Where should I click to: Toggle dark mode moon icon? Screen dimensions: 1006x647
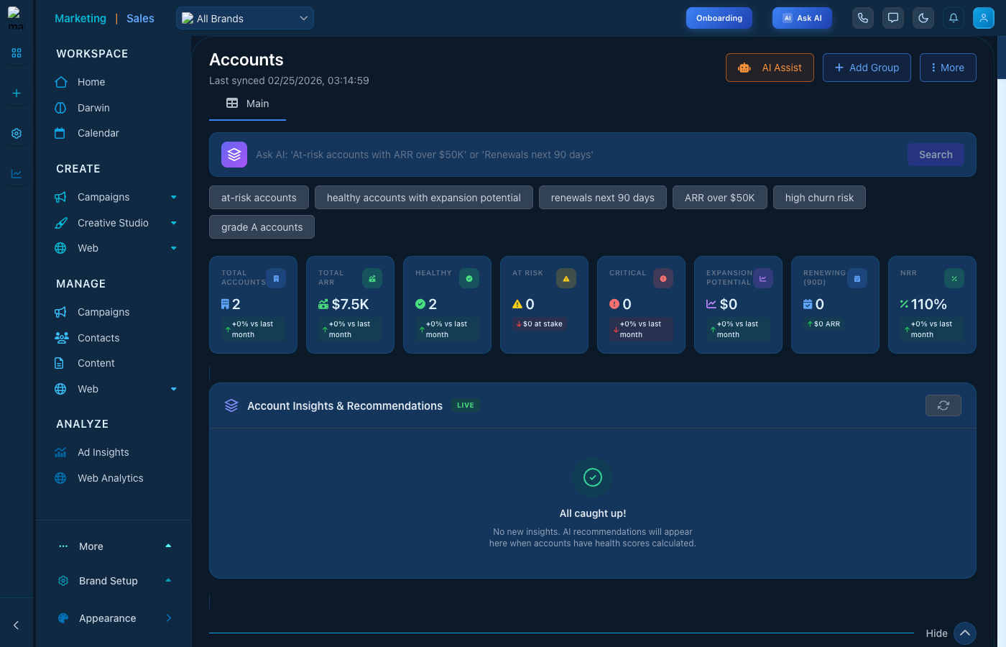[x=923, y=18]
